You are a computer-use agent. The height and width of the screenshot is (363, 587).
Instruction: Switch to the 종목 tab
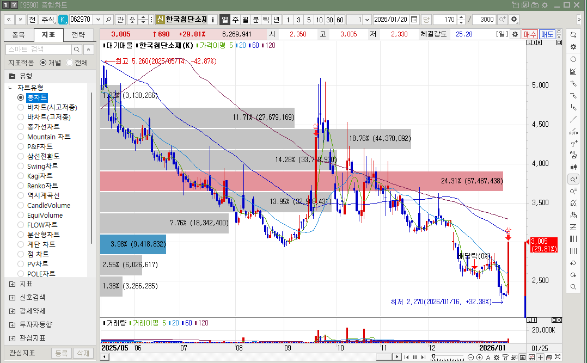tap(19, 35)
